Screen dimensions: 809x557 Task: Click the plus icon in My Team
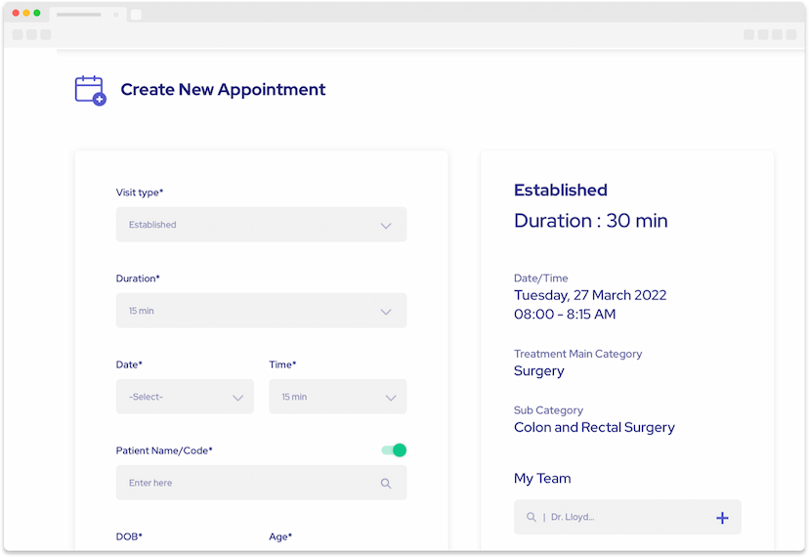(x=722, y=518)
